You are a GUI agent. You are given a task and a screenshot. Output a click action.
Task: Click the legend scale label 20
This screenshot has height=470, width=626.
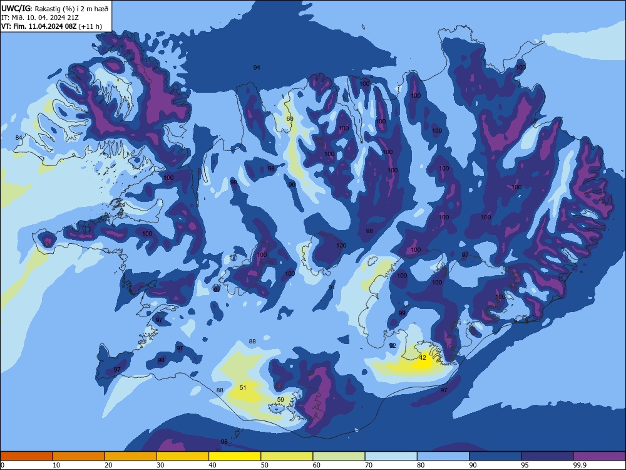pos(108,465)
